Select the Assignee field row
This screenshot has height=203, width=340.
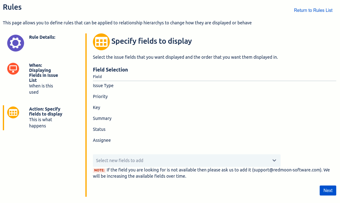point(215,140)
